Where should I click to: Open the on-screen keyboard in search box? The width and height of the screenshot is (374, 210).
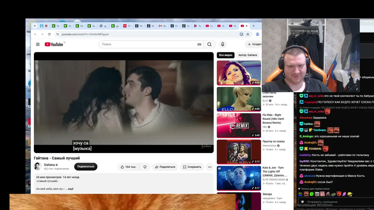click(x=199, y=44)
